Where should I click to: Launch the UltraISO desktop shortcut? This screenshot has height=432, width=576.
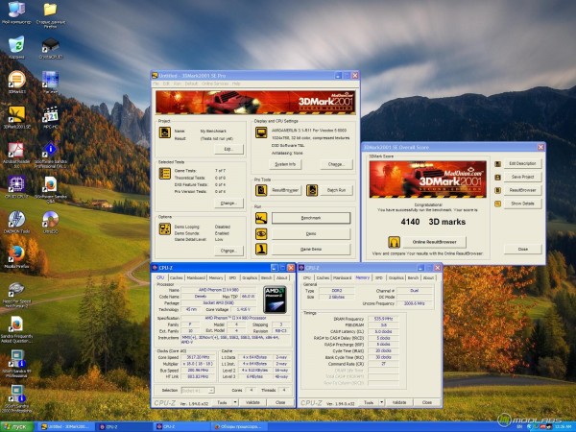50,220
